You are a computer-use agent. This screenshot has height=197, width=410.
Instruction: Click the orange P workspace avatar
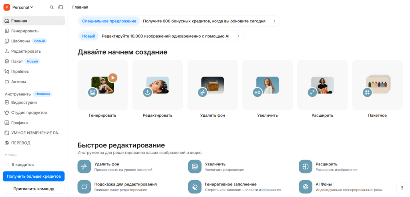tap(7, 7)
